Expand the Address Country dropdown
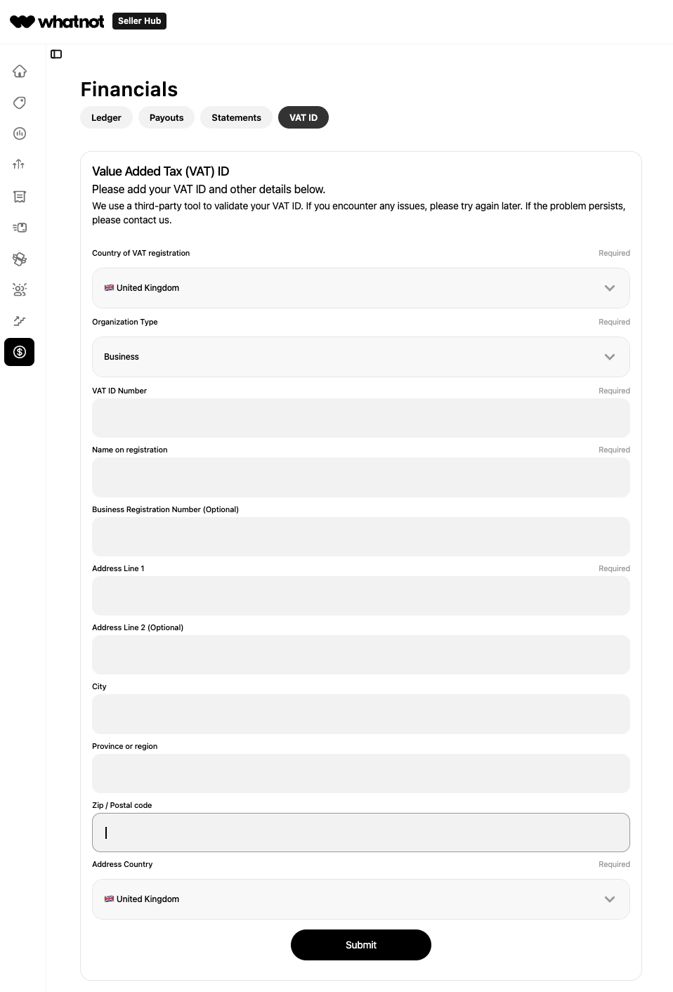 (360, 899)
